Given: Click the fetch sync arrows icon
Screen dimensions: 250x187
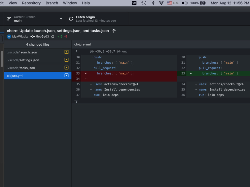Looking at the screenshot, I should (x=71, y=19).
